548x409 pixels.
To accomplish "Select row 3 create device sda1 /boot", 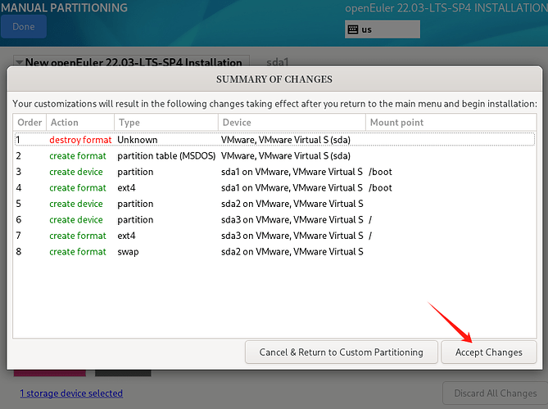I will [274, 172].
